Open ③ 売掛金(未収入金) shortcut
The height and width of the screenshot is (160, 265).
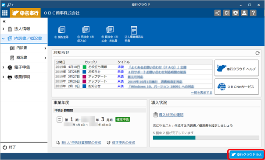(x=86, y=34)
